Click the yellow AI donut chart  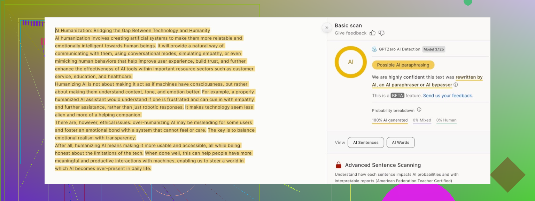[350, 62]
